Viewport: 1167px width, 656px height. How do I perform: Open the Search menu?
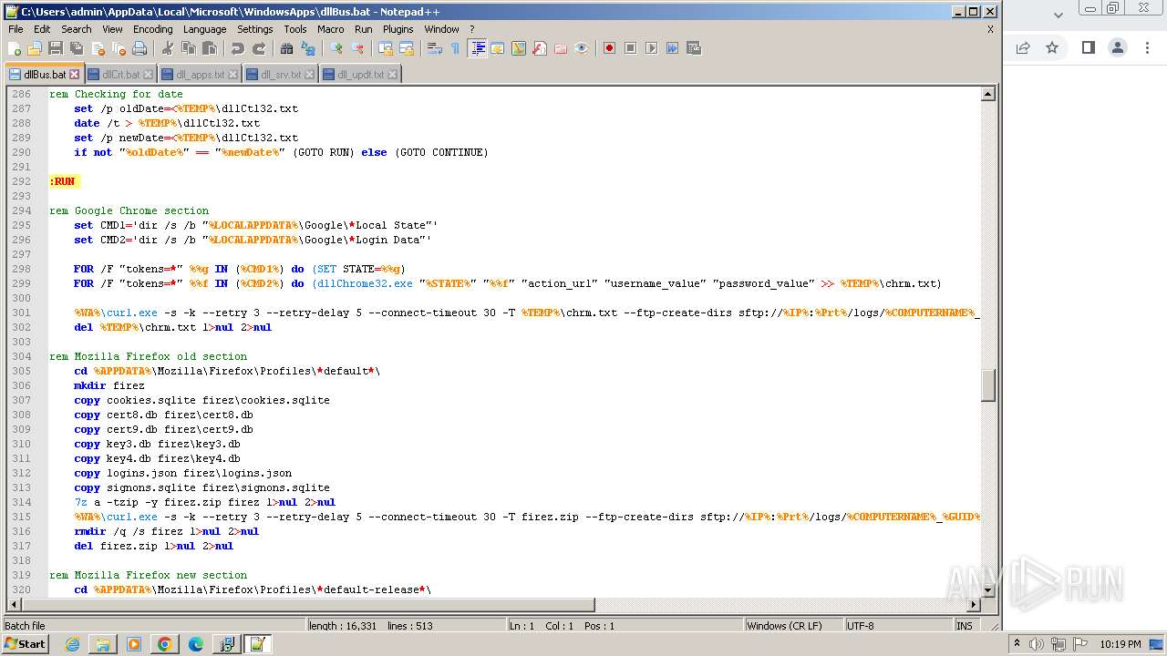point(77,29)
